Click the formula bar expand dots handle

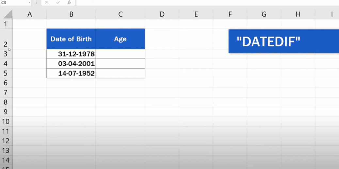36,3
